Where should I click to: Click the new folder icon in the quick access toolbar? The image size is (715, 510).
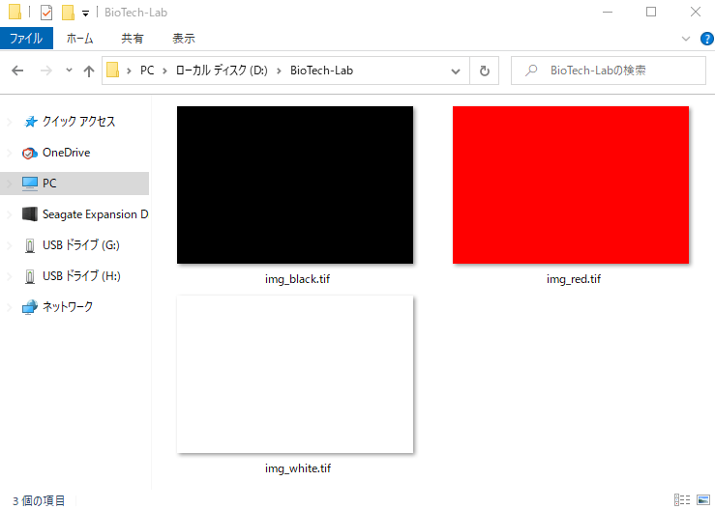click(x=68, y=13)
